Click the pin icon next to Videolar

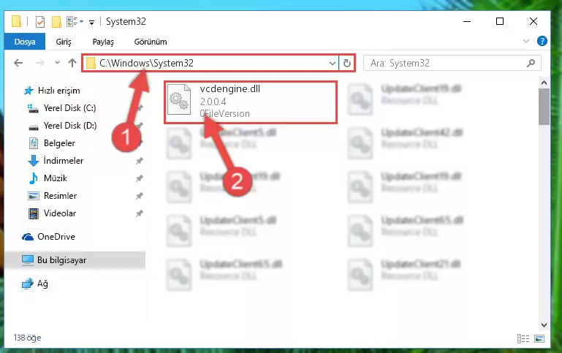click(140, 213)
